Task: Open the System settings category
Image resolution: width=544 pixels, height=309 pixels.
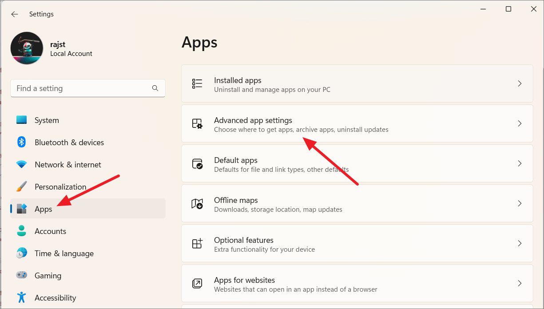Action: tap(88, 120)
